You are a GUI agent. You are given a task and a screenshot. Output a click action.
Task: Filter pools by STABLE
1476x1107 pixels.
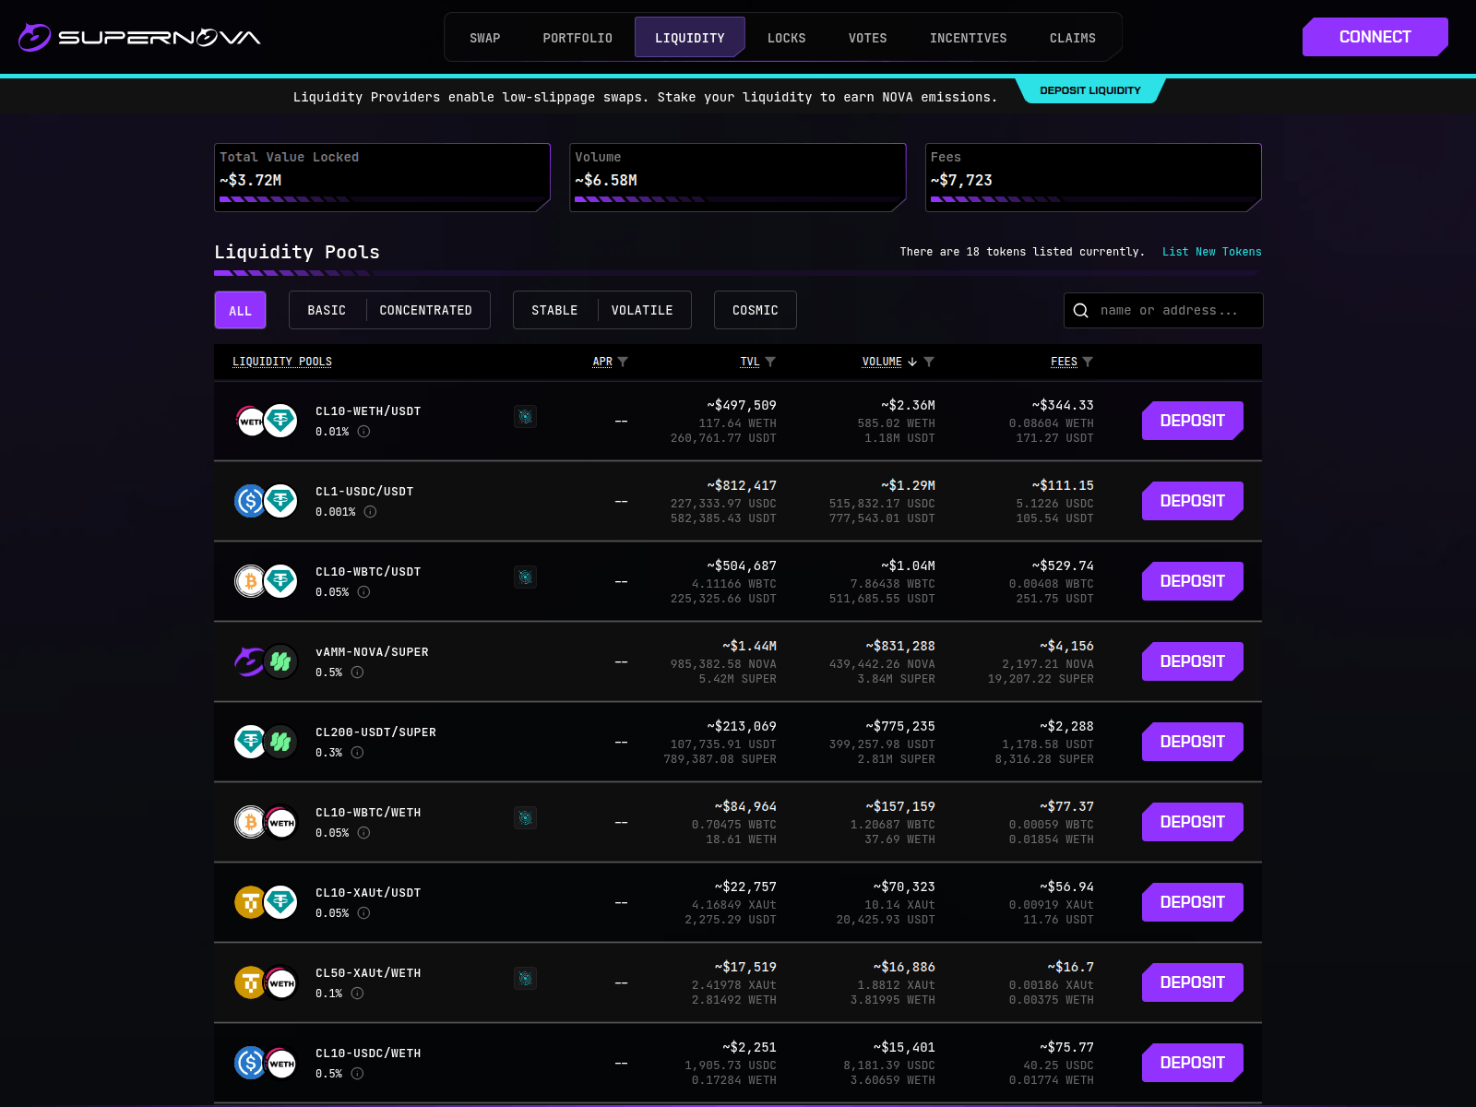[554, 311]
